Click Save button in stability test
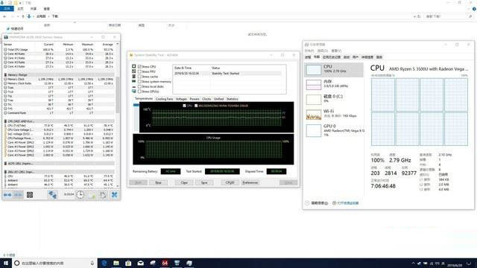The width and height of the screenshot is (477, 268). coord(204,182)
